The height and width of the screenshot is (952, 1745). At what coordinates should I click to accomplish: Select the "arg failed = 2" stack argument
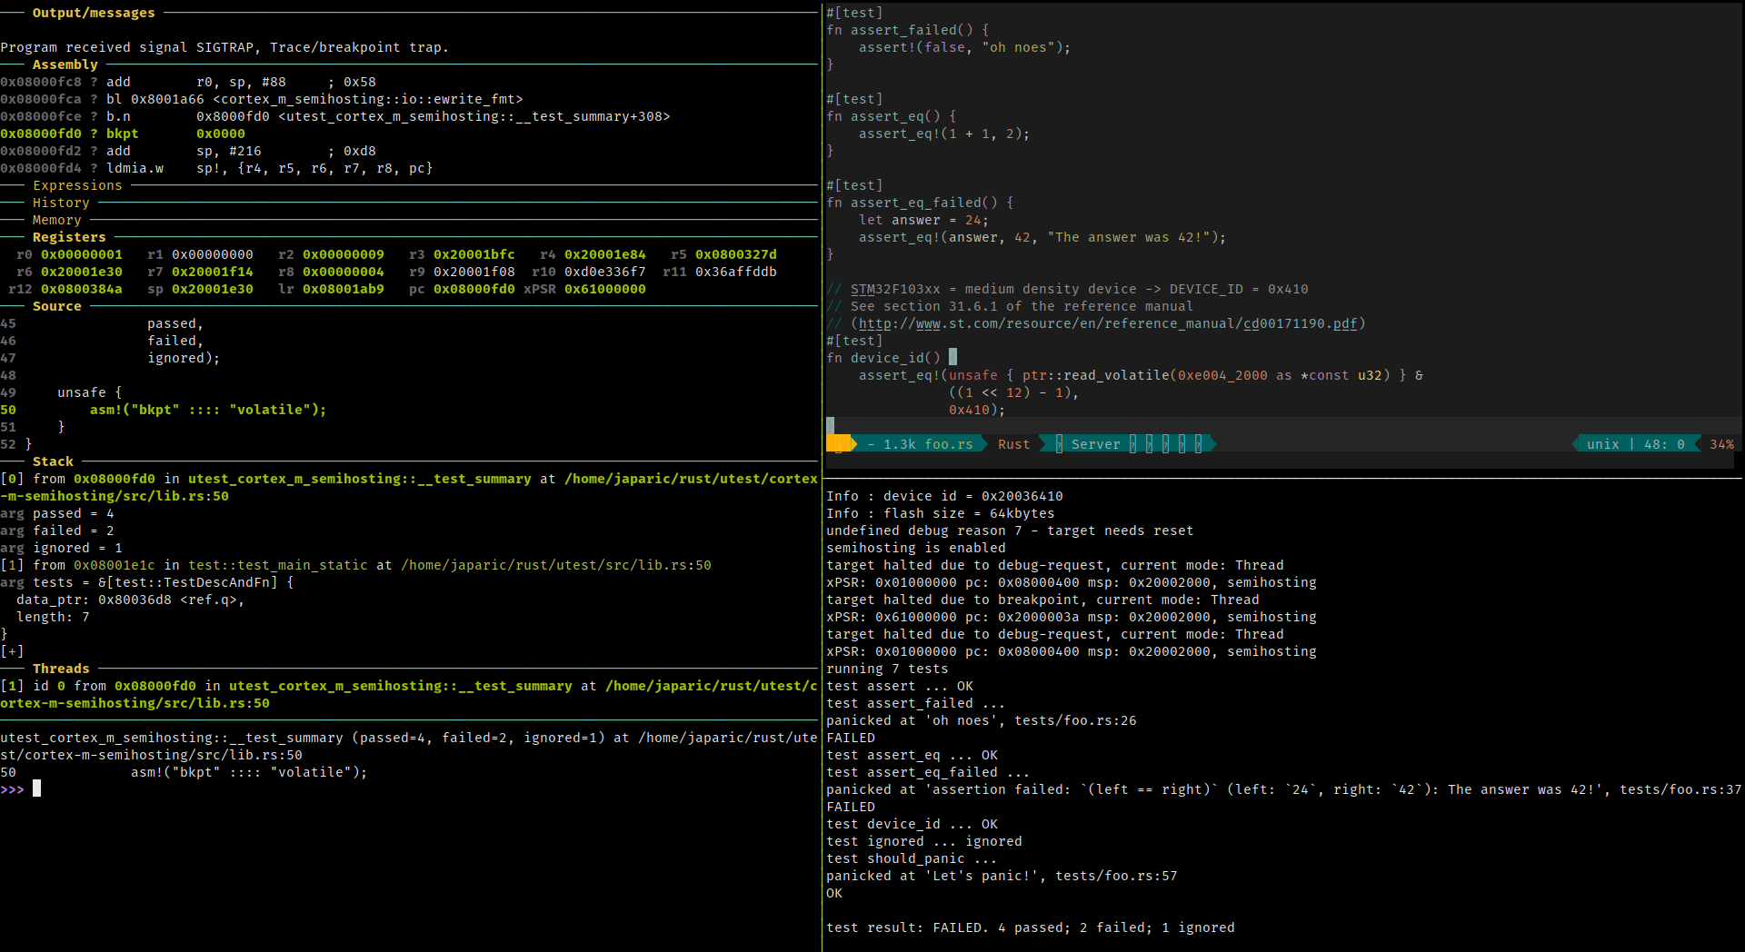tap(57, 531)
